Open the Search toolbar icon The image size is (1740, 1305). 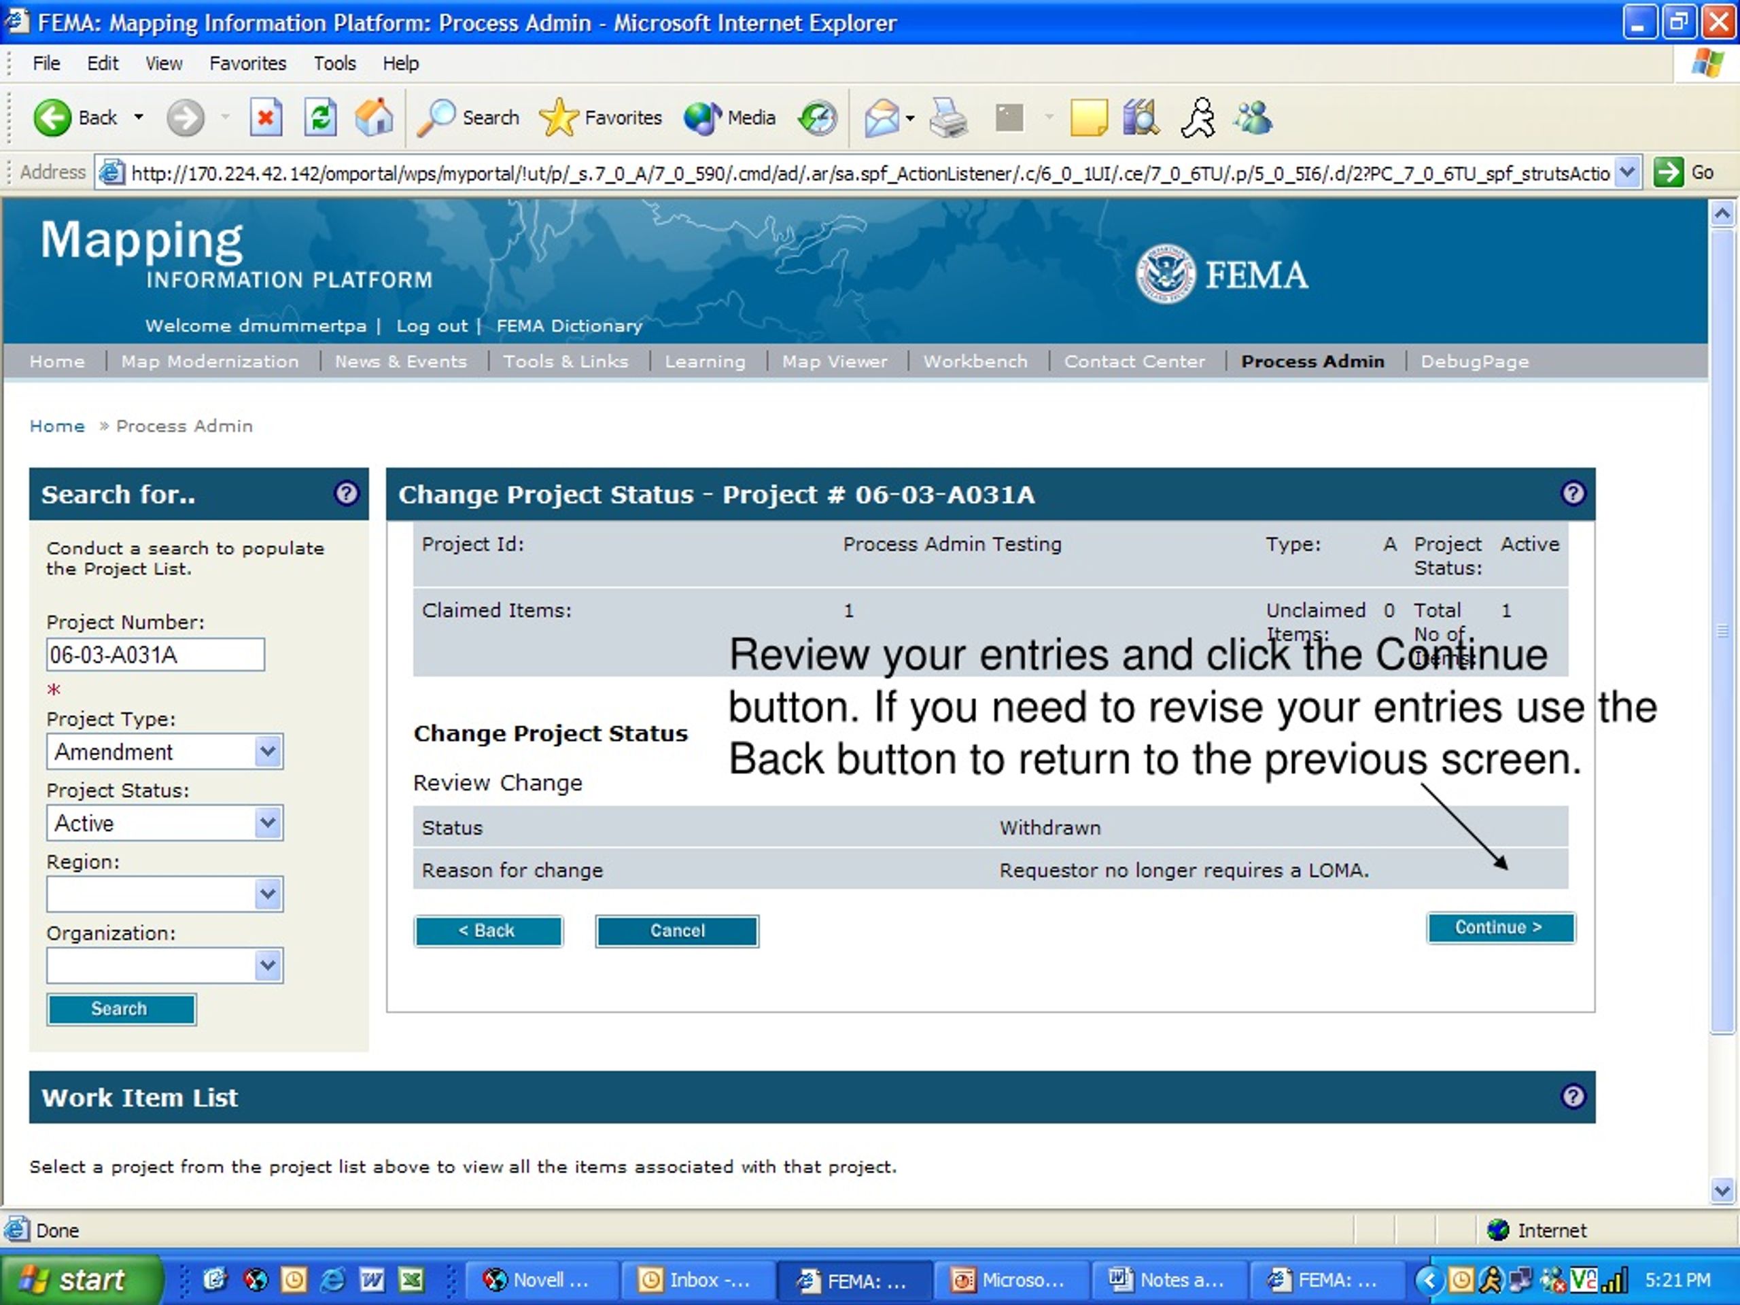pos(436,118)
